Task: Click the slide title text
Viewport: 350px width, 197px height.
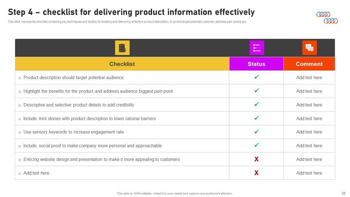Action: tap(131, 12)
